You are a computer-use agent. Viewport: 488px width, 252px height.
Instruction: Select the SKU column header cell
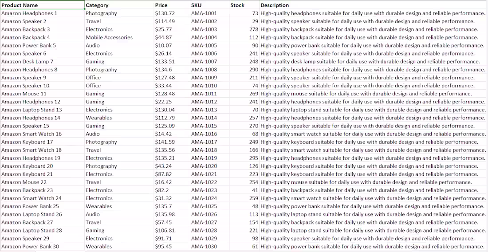pyautogui.click(x=209, y=5)
